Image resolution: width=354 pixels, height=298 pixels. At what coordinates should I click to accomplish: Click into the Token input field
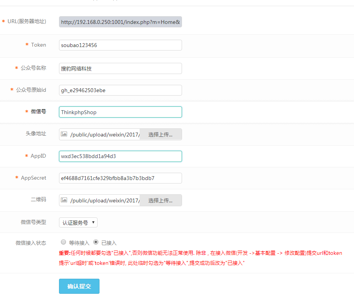pos(120,45)
